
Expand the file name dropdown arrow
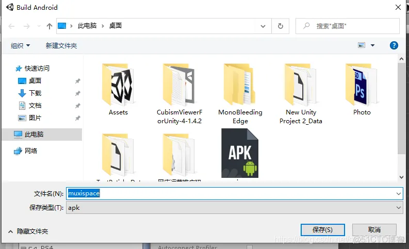click(399, 194)
